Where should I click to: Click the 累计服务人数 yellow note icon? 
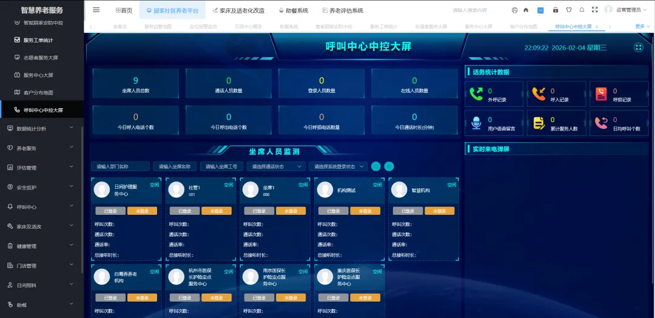[539, 123]
